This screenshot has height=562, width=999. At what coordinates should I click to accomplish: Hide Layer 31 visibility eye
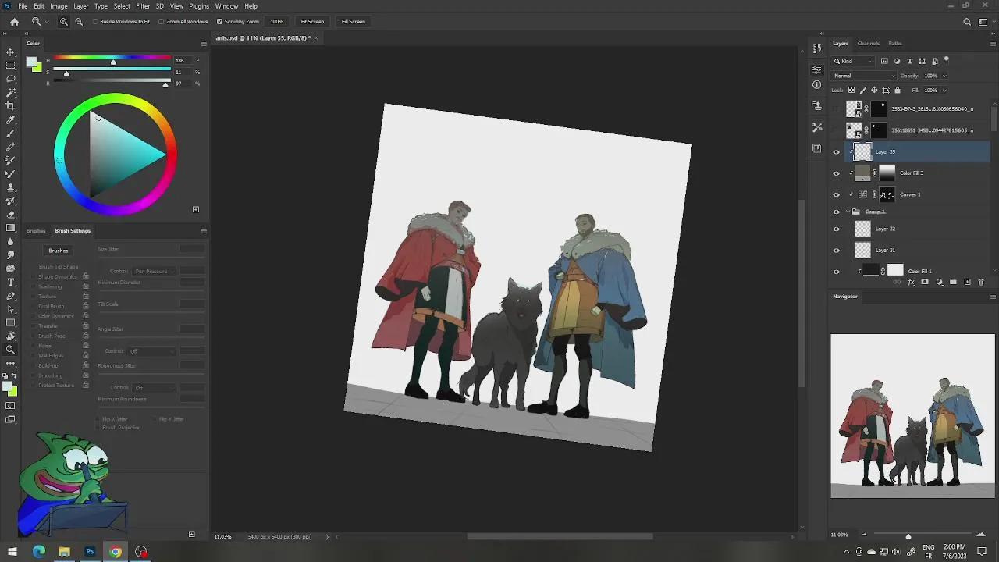[837, 251]
